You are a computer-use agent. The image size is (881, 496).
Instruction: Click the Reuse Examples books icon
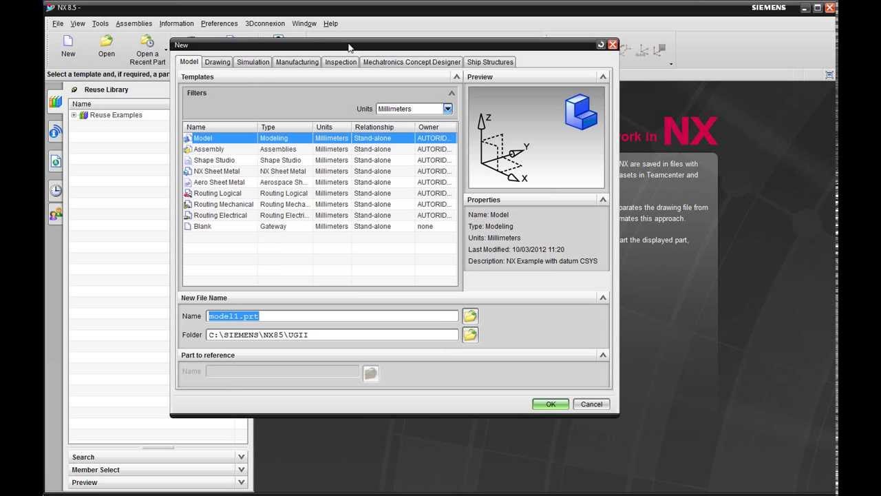[84, 115]
